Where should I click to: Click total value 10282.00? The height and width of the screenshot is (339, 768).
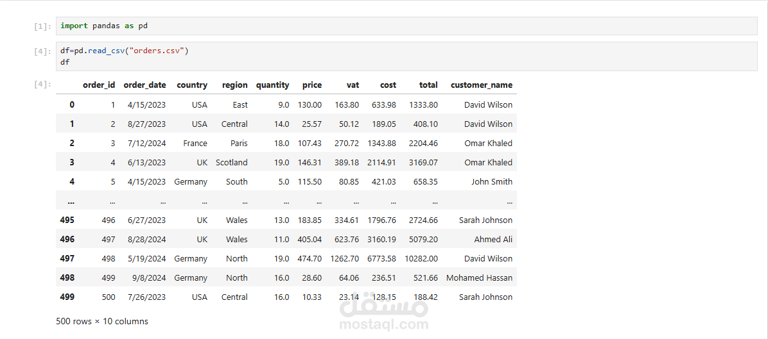(x=421, y=258)
